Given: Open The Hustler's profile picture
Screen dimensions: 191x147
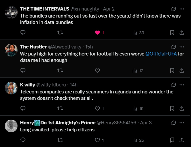Looking at the screenshot, I should tap(11, 50).
